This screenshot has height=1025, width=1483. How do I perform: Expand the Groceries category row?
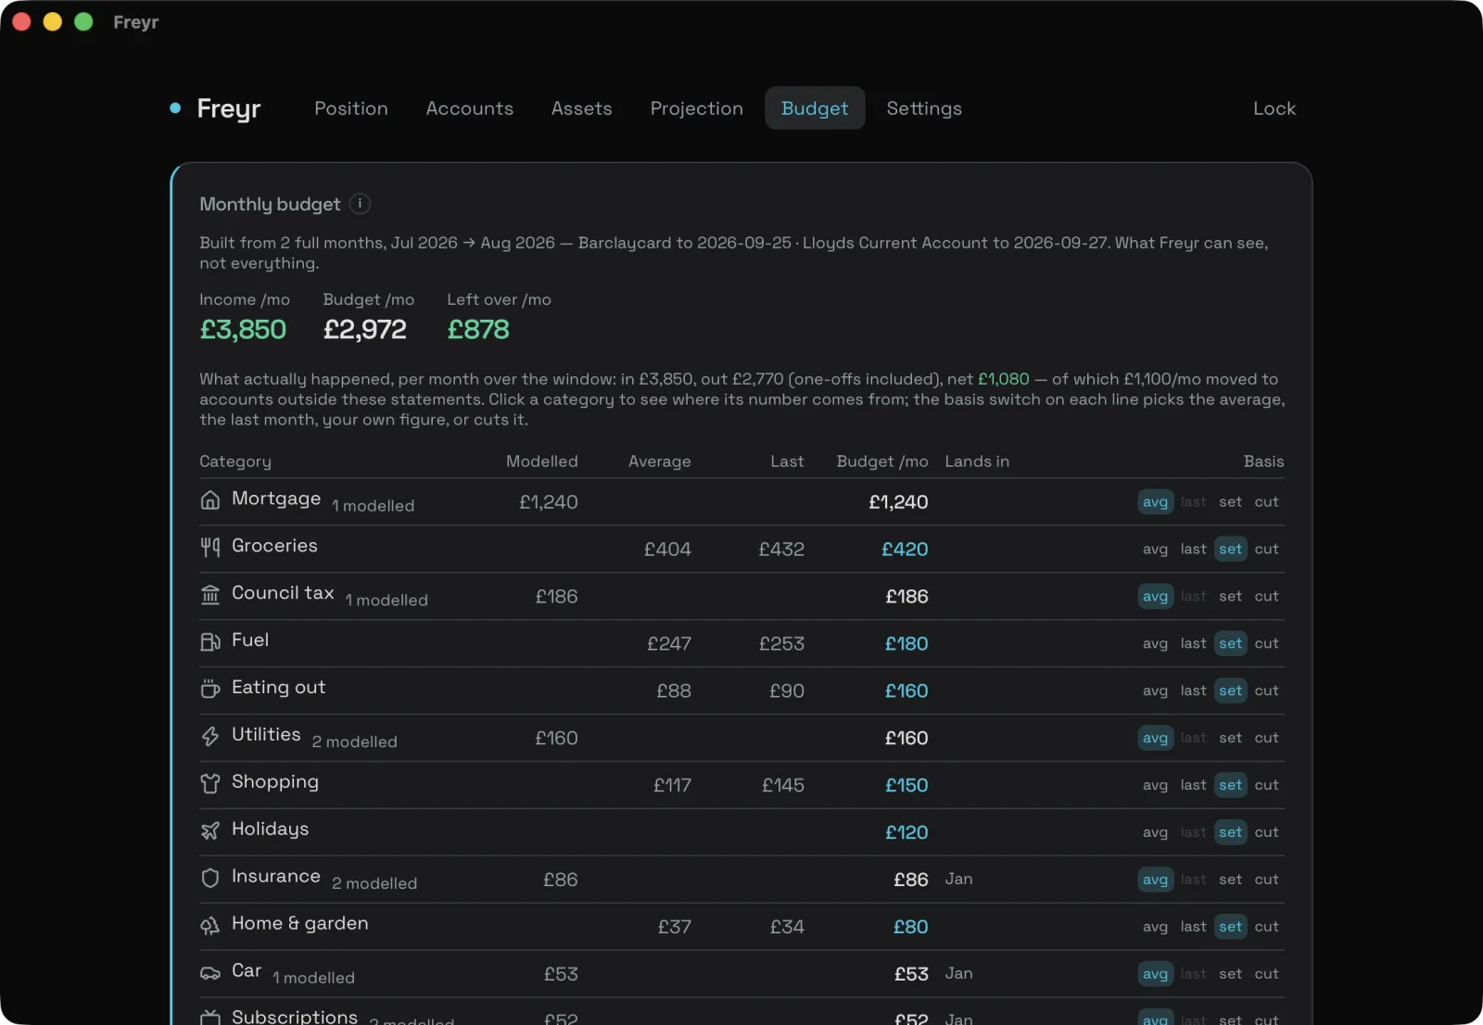741,550
